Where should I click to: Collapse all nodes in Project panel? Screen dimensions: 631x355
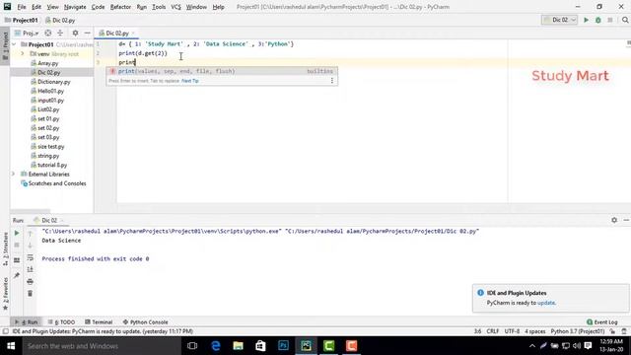[x=60, y=33]
